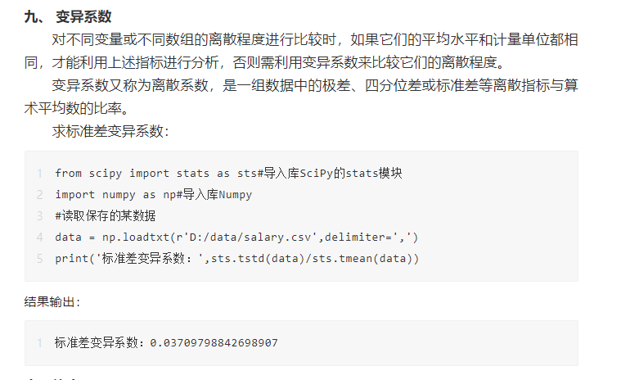630x380 pixels.
Task: Click line number 1 in the first code block
Action: click(39, 174)
